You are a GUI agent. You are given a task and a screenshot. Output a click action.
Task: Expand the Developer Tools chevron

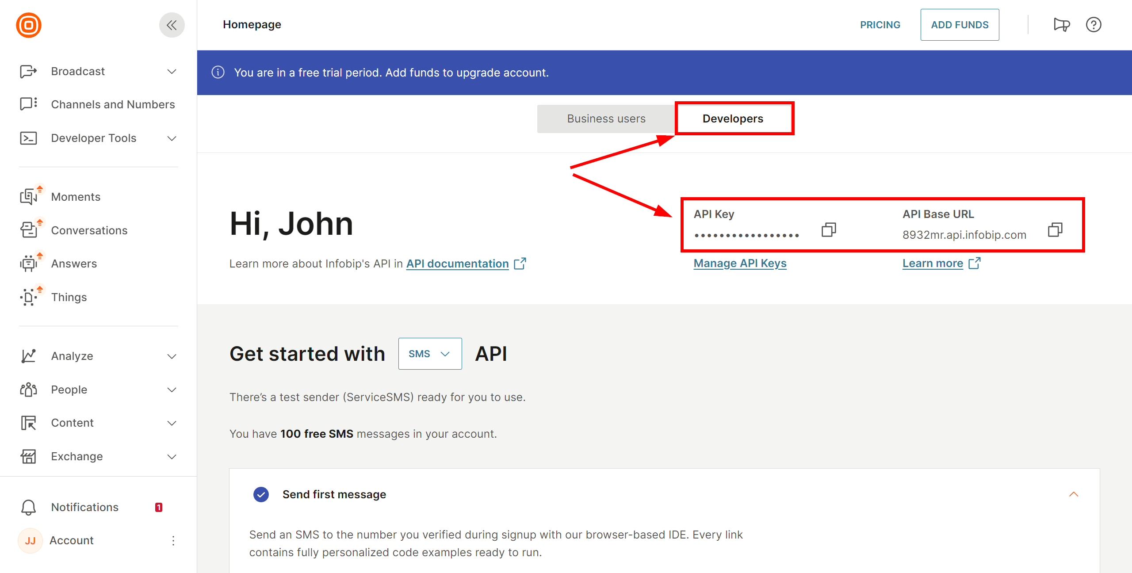[172, 138]
